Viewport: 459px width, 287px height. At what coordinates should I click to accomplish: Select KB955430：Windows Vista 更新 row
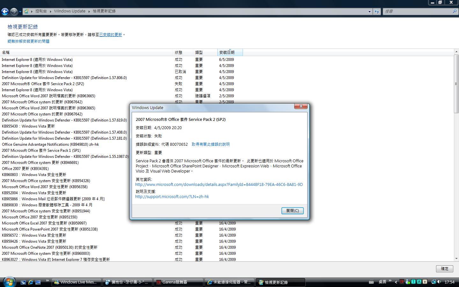point(28,126)
